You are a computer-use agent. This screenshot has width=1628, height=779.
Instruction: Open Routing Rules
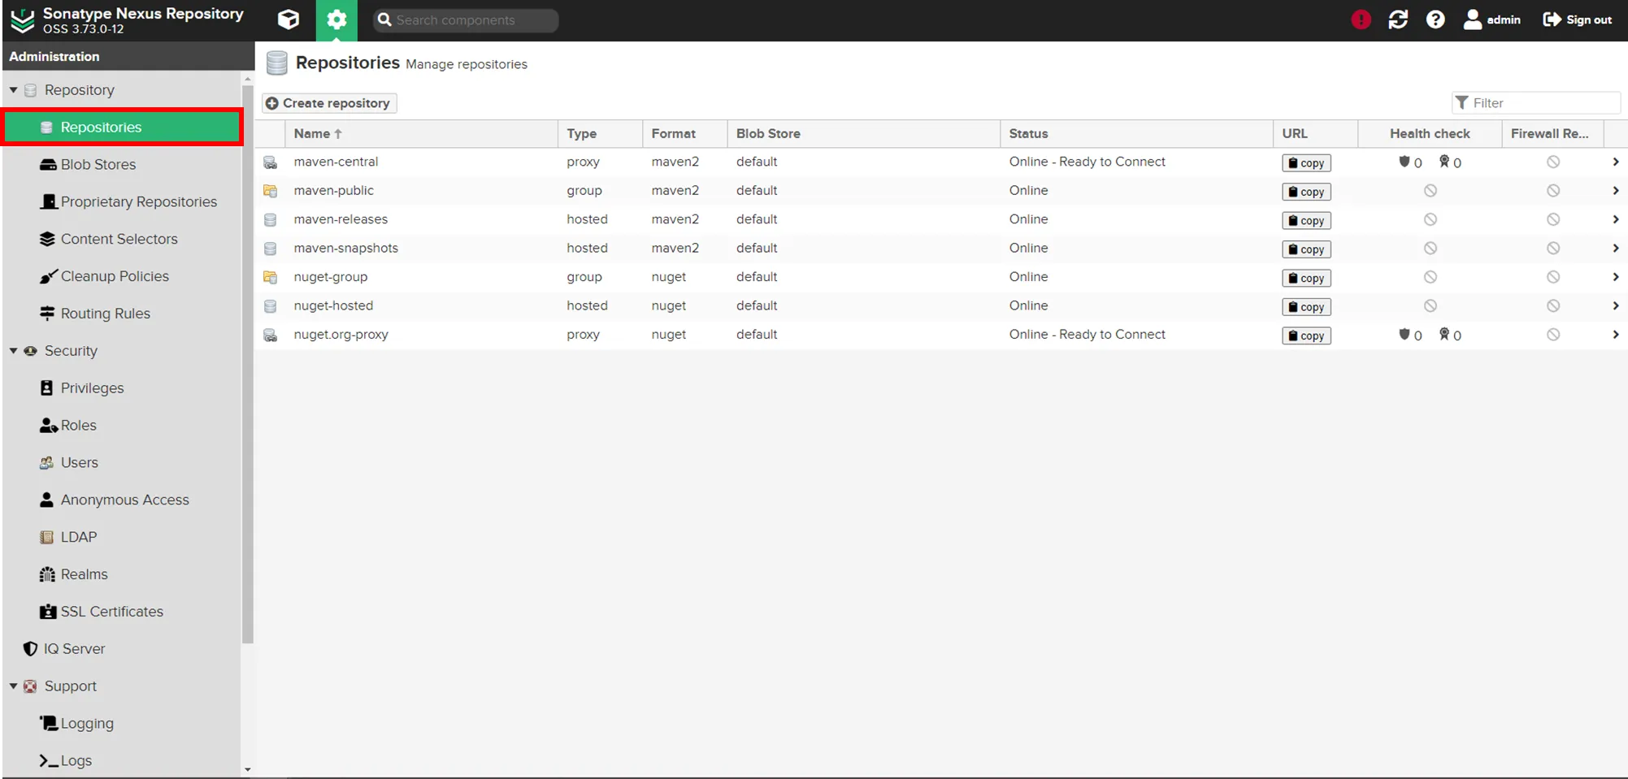(95, 314)
